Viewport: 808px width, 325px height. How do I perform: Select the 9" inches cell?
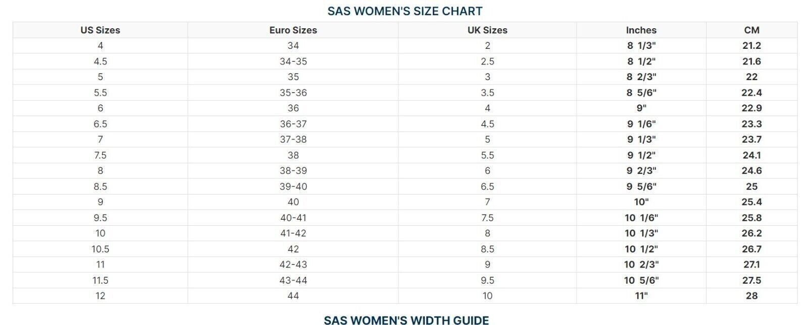(641, 108)
